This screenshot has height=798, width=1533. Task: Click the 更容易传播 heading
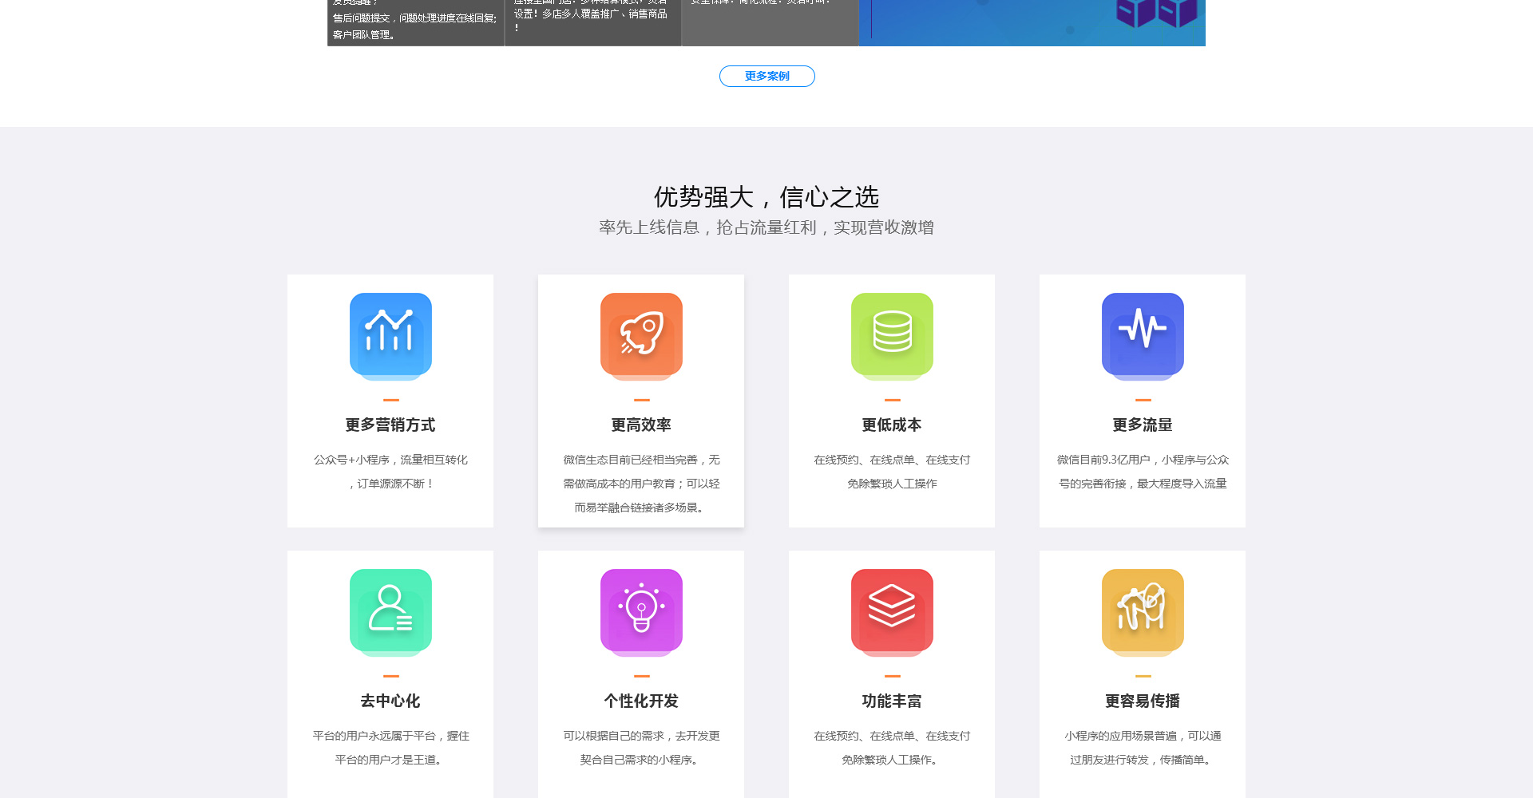pos(1143,701)
